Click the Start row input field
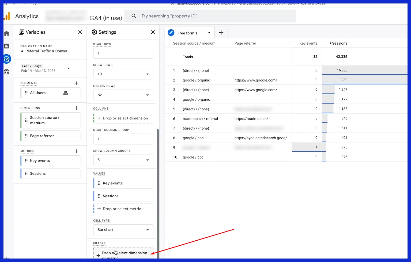The image size is (411, 262). point(123,53)
